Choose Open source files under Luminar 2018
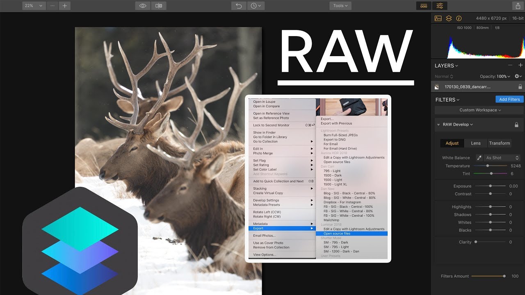 [352, 234]
